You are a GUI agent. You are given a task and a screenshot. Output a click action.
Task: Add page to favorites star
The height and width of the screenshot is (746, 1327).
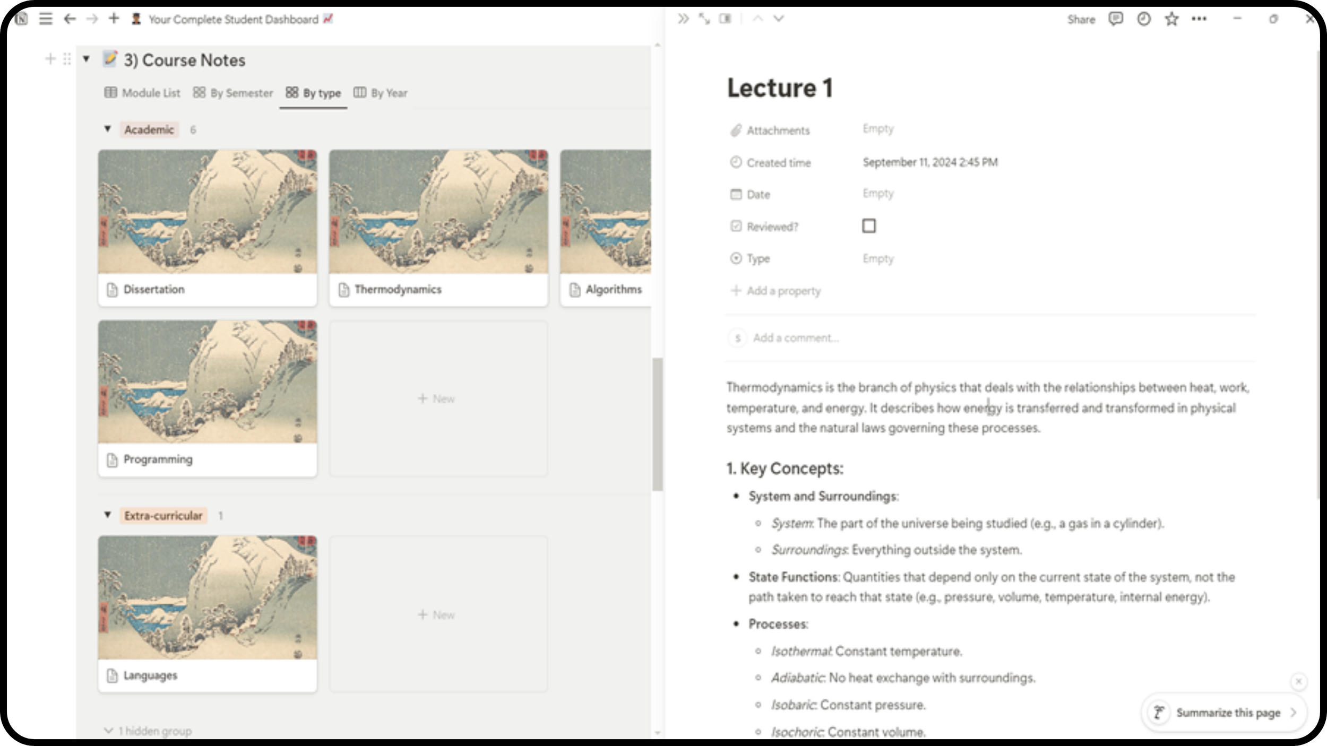tap(1171, 19)
